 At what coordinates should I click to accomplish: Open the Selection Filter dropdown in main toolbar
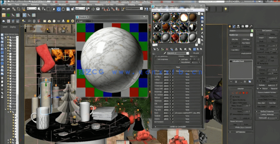tap(32, 9)
